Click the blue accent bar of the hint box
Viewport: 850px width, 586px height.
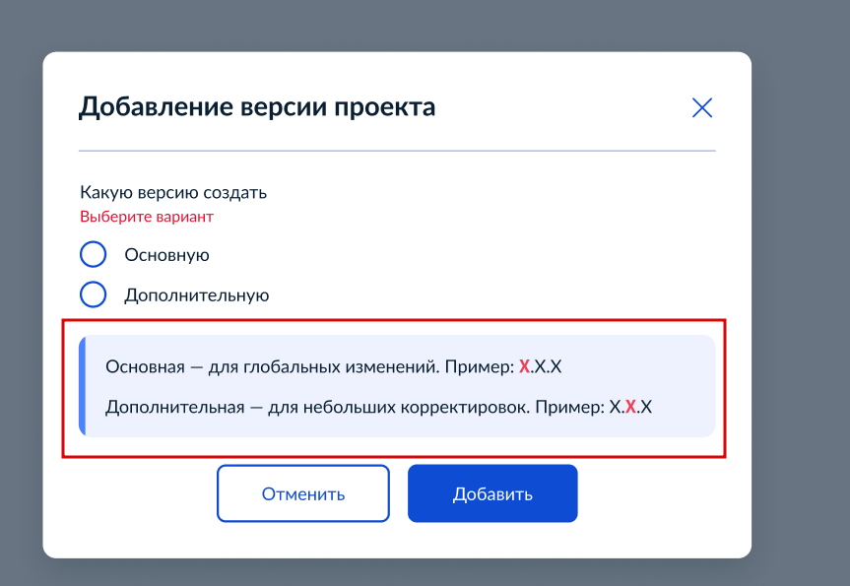(x=83, y=386)
